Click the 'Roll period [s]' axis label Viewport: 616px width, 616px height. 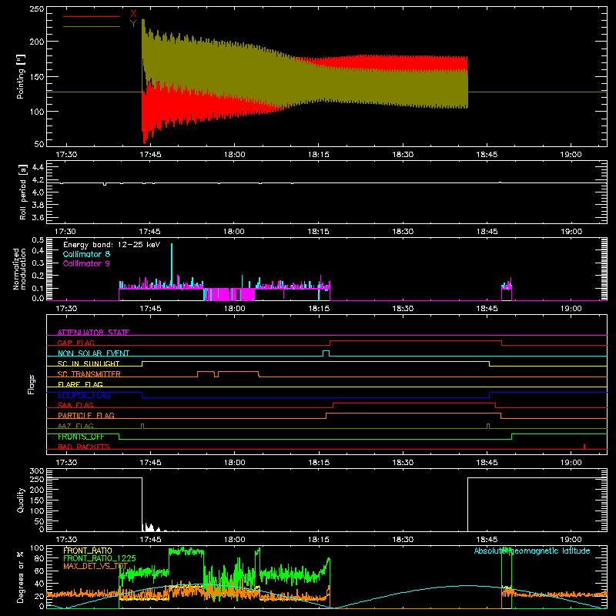(x=23, y=192)
